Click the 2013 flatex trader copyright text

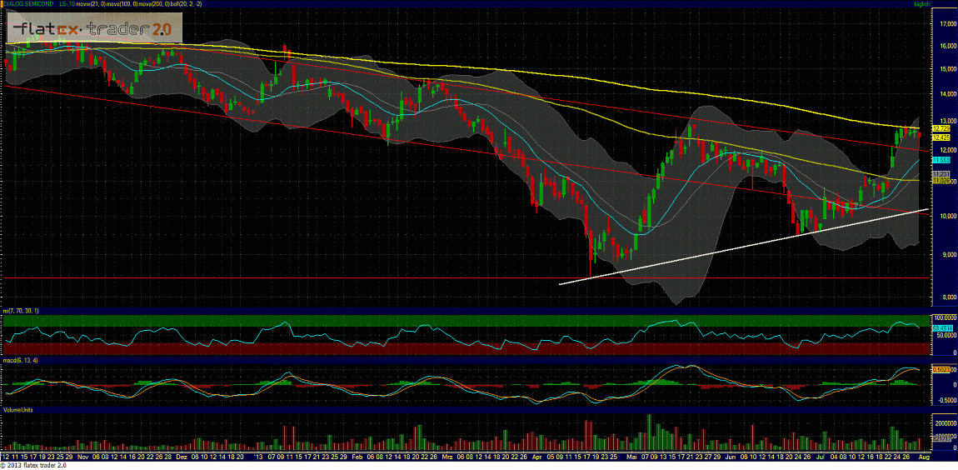point(33,466)
